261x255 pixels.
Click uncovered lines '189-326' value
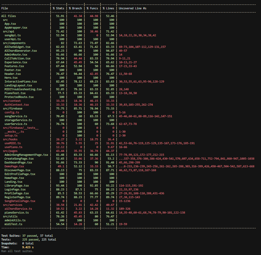point(124,209)
